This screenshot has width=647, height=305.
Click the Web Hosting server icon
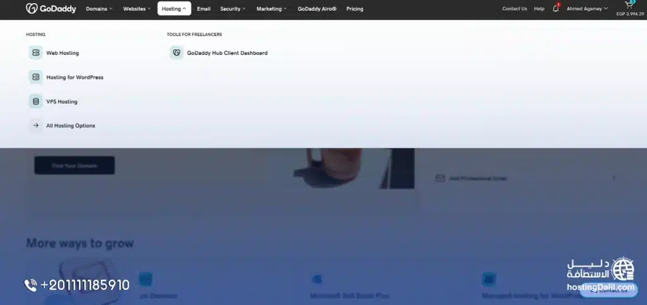pyautogui.click(x=35, y=53)
